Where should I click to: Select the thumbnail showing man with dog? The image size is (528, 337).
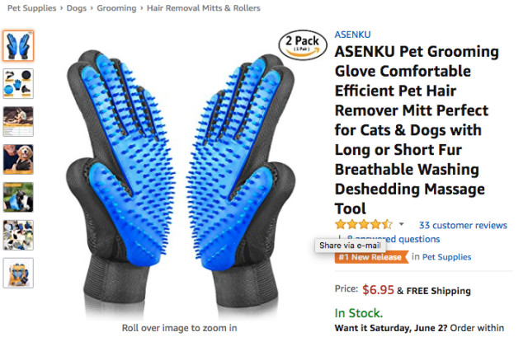click(x=18, y=159)
